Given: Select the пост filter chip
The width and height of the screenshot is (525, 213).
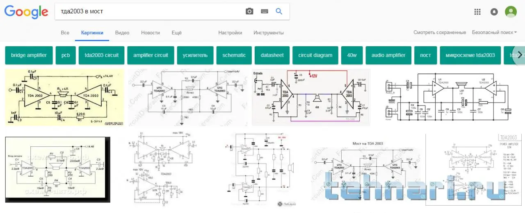Looking at the screenshot, I should [x=425, y=55].
